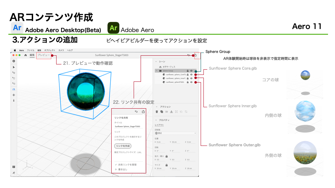Click the reset transform action icon
The width and height of the screenshot is (335, 188).
click(181, 112)
